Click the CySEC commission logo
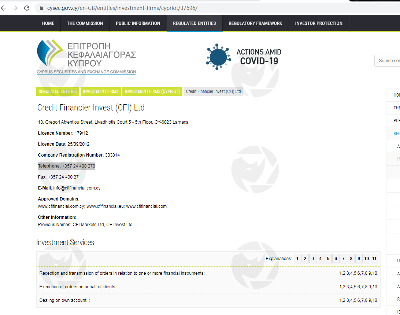The width and height of the screenshot is (400, 315). pyautogui.click(x=86, y=57)
